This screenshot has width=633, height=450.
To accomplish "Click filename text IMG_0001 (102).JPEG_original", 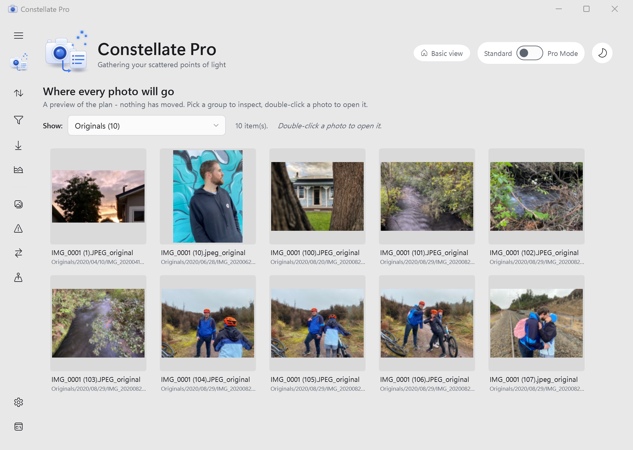I will click(534, 253).
